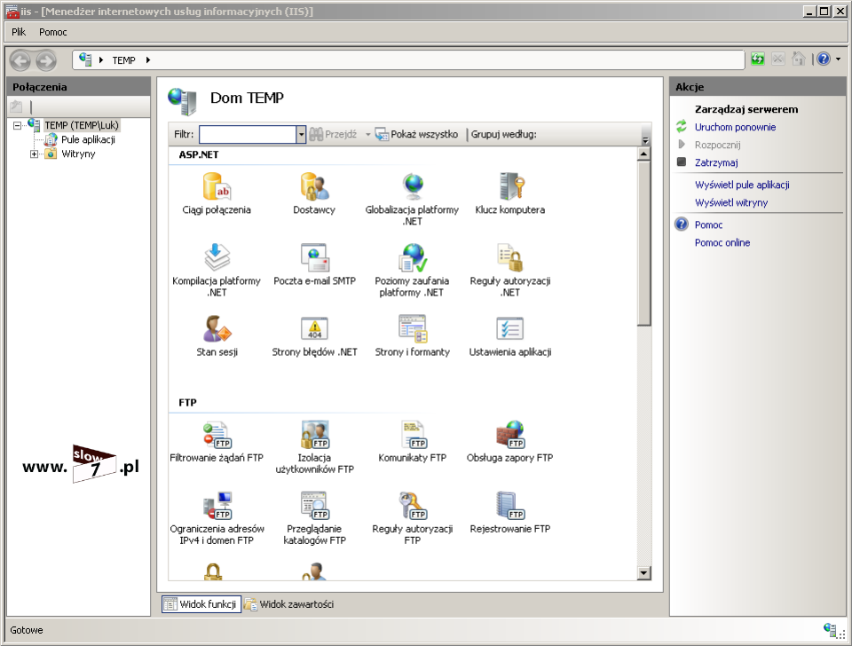Image resolution: width=852 pixels, height=646 pixels.
Task: Open Izolacja użytkowników FTP
Action: click(x=314, y=447)
